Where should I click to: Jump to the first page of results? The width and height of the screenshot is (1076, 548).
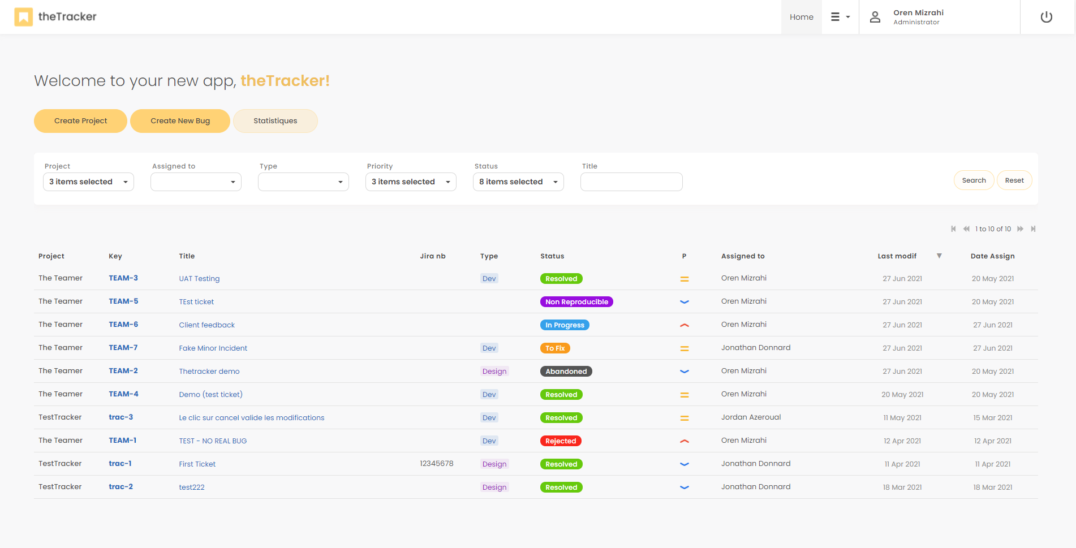click(953, 229)
